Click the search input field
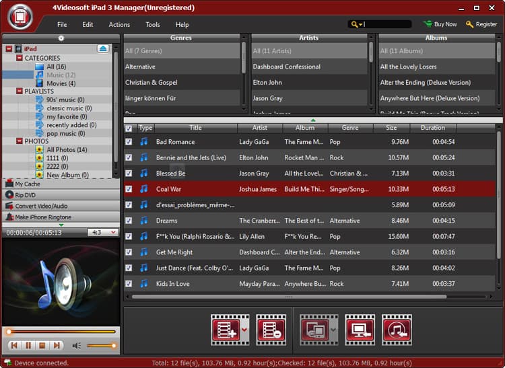 point(388,24)
